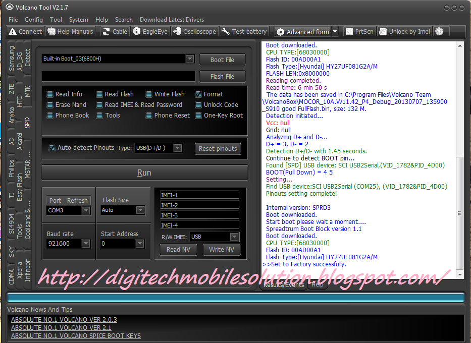Enable the Read Flash checkbox
Viewport: 471px width, 343px height.
coord(99,94)
